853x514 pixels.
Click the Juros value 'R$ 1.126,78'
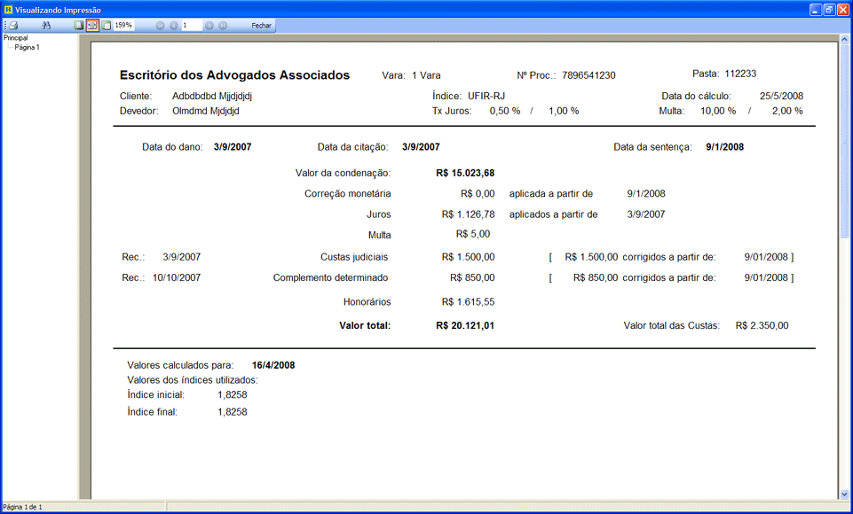[469, 214]
